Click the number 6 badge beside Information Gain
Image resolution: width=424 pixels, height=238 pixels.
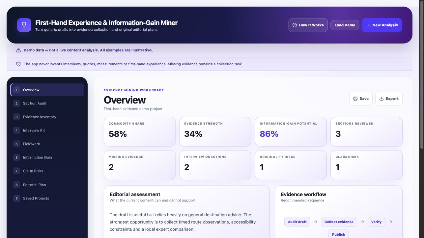tap(17, 157)
